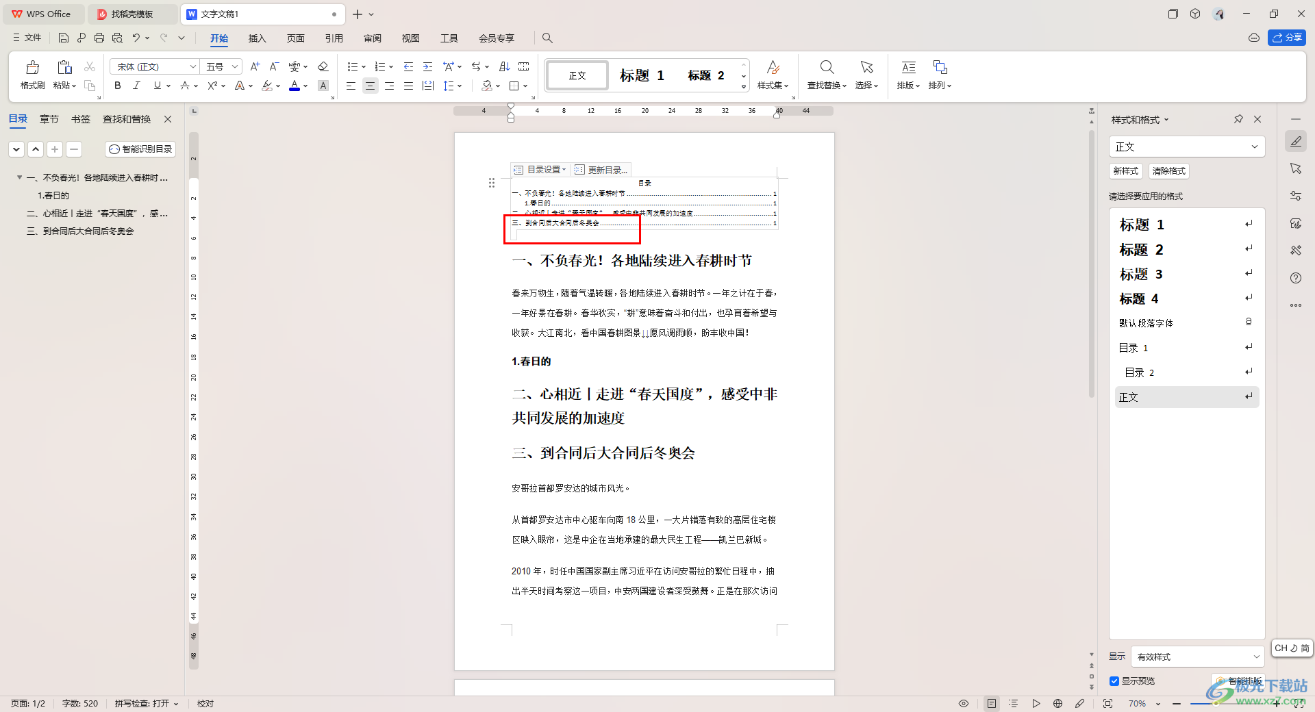
Task: Apply character shading icon
Action: [x=323, y=86]
